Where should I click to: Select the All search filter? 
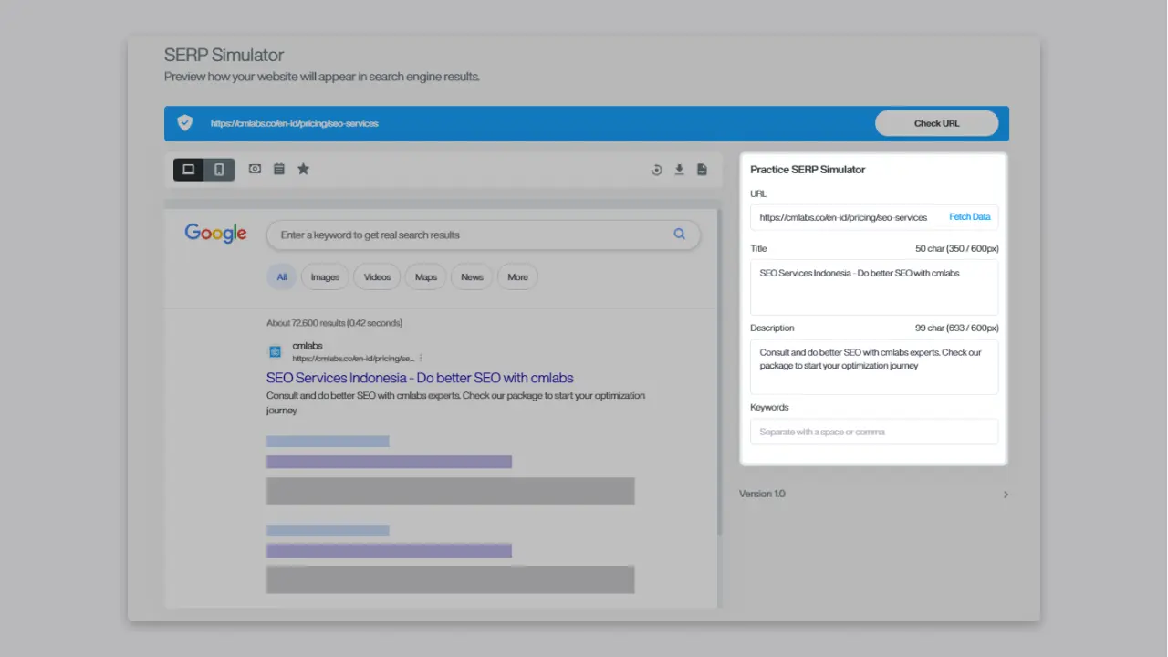[x=281, y=276]
